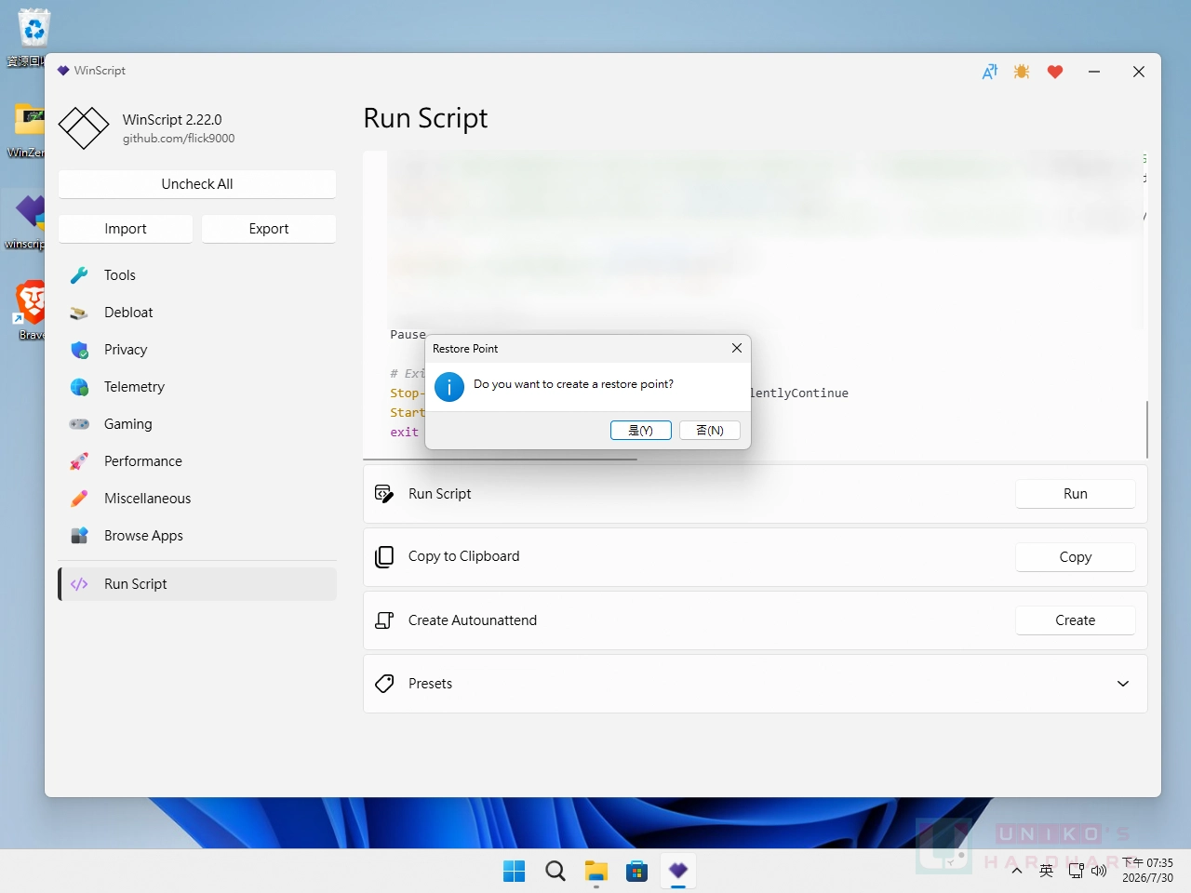The width and height of the screenshot is (1191, 893).
Task: Click the Tools wrench icon
Action: 79,275
